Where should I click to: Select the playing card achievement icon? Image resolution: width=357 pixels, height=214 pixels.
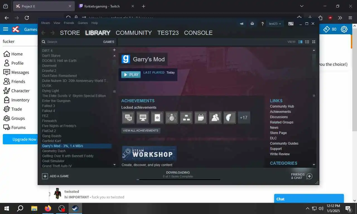click(x=157, y=118)
